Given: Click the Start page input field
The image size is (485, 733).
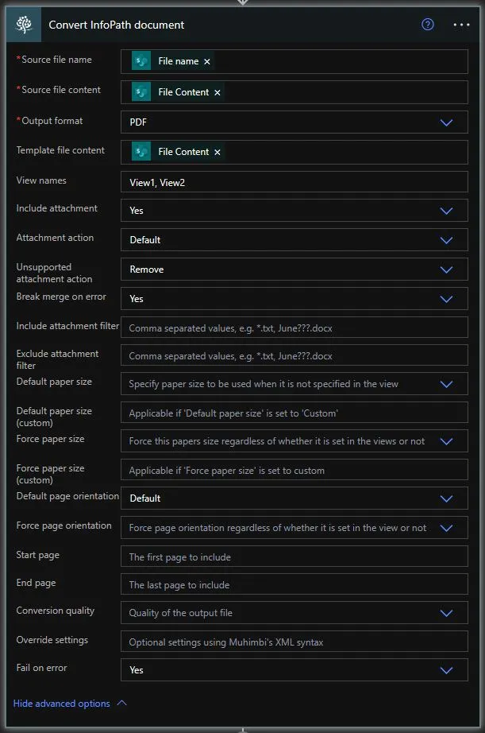Looking at the screenshot, I should point(294,557).
